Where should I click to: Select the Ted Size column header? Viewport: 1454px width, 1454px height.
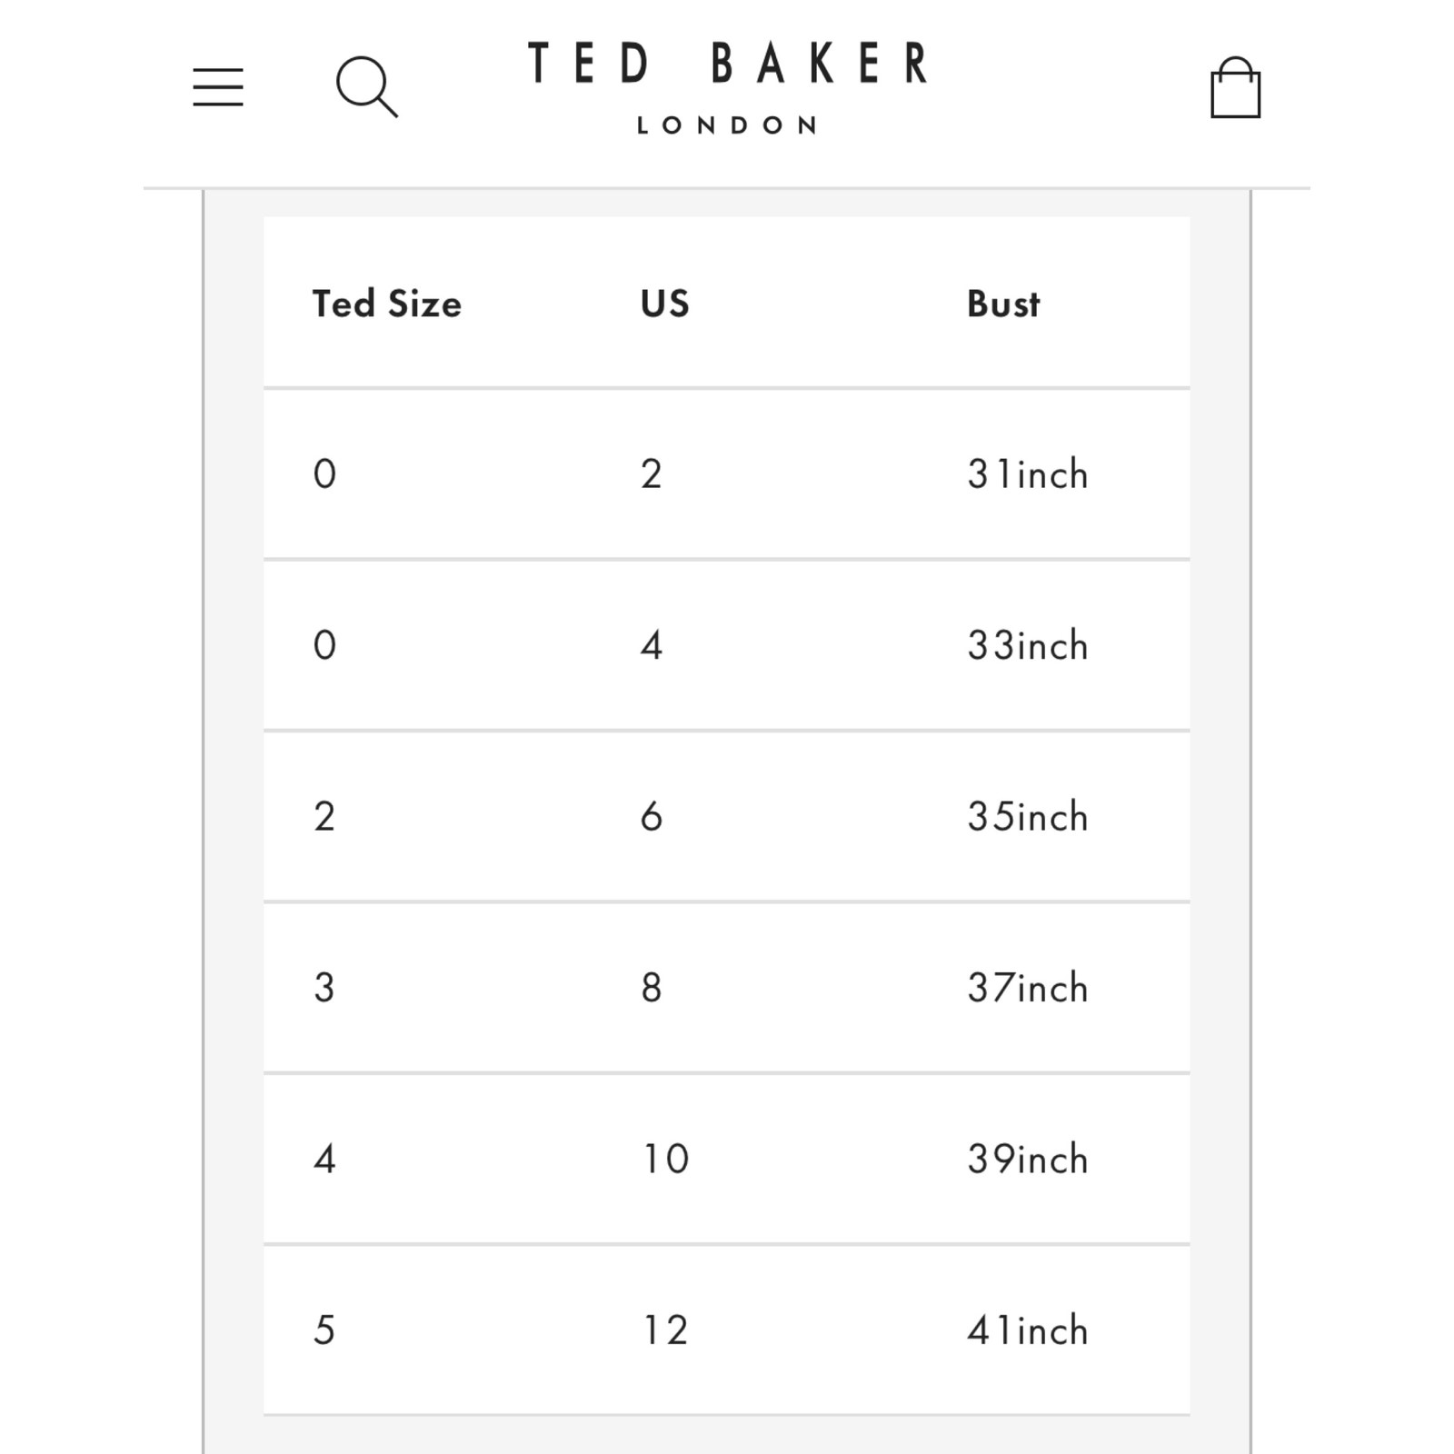tap(387, 304)
